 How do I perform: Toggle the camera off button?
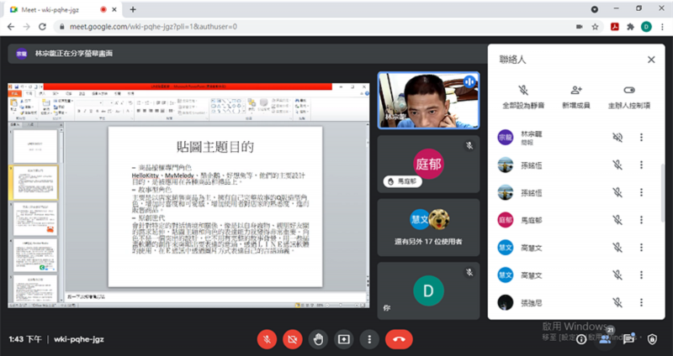coord(293,338)
